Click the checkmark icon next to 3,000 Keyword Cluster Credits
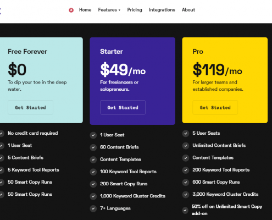This screenshot has height=220, width=272. coord(186,195)
